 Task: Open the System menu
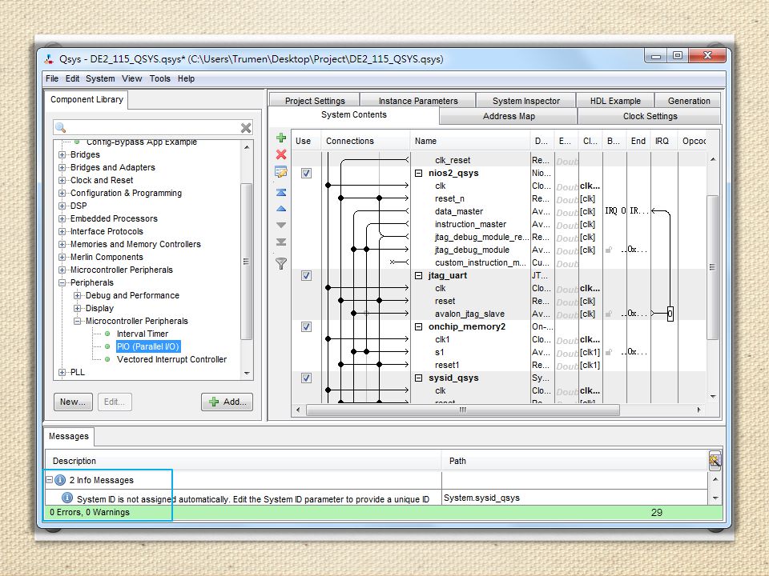100,78
